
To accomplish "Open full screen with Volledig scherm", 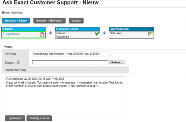I will click(39, 118).
